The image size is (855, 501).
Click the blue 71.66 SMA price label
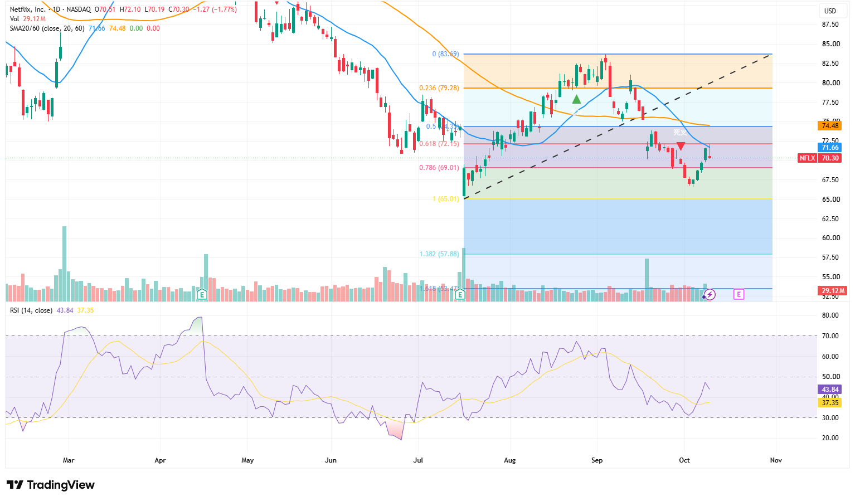830,148
